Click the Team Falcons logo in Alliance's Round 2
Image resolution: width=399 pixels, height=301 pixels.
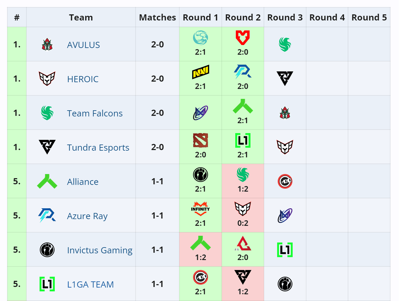[243, 175]
